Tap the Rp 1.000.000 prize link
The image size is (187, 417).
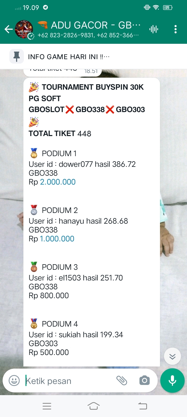[57, 239]
